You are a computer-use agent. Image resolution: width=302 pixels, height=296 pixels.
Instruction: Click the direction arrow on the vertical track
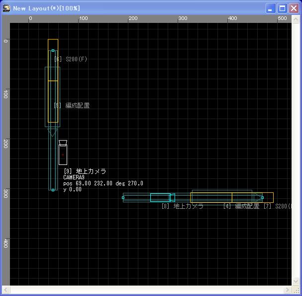53,133
